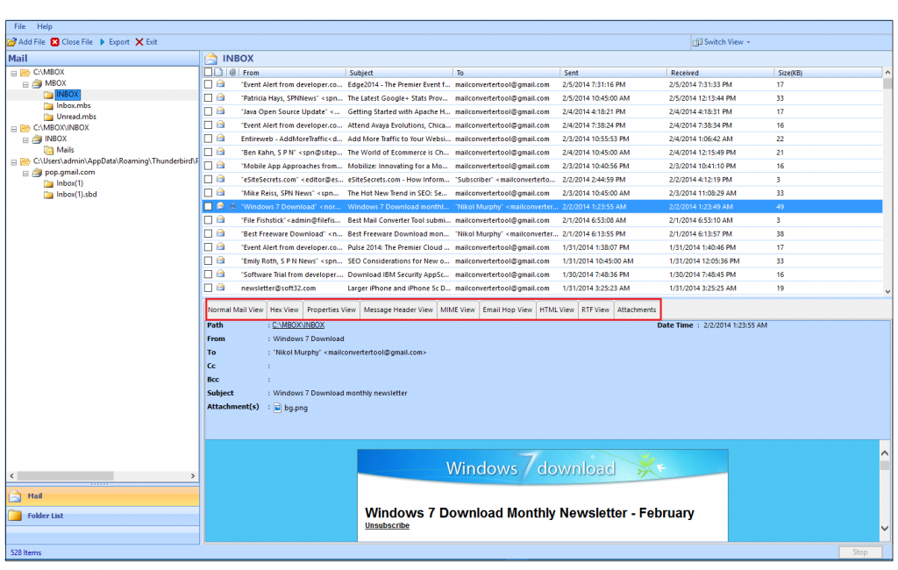Click the Stop button in status bar

[x=859, y=552]
